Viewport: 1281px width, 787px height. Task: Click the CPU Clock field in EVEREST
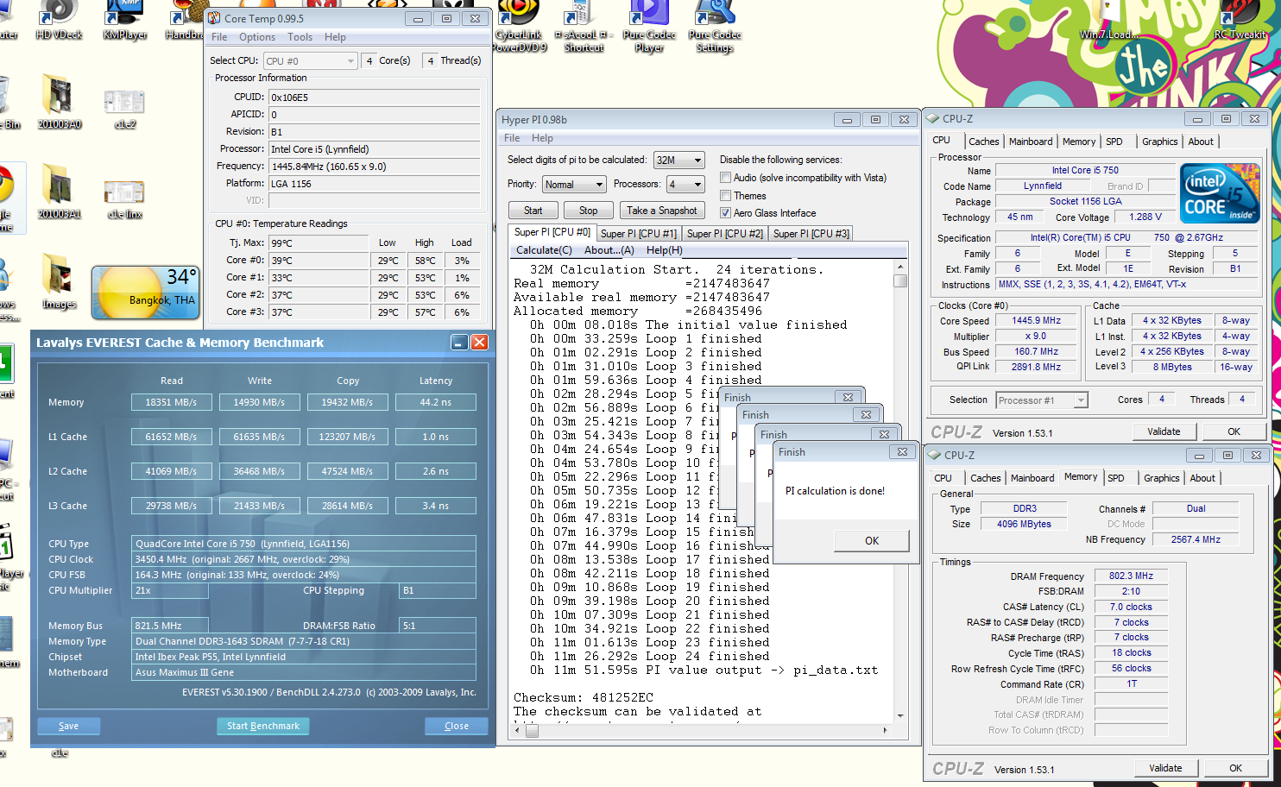pyautogui.click(x=304, y=559)
